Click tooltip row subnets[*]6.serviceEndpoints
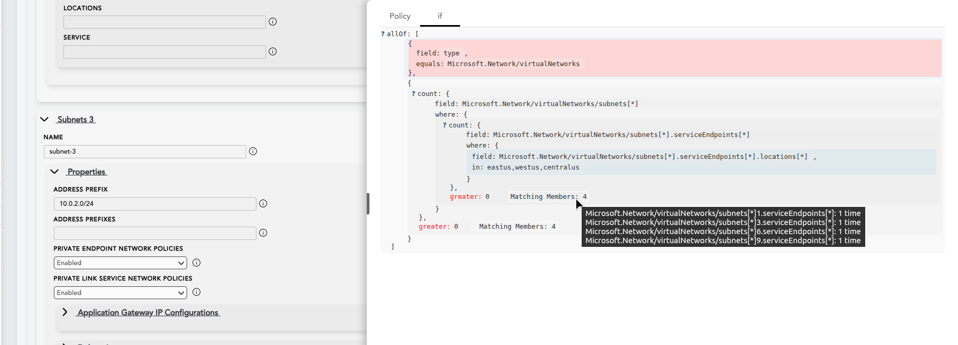 click(x=723, y=231)
